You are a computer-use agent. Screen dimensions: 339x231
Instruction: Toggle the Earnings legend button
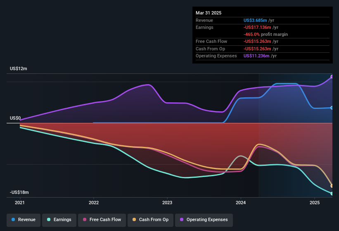59,220
